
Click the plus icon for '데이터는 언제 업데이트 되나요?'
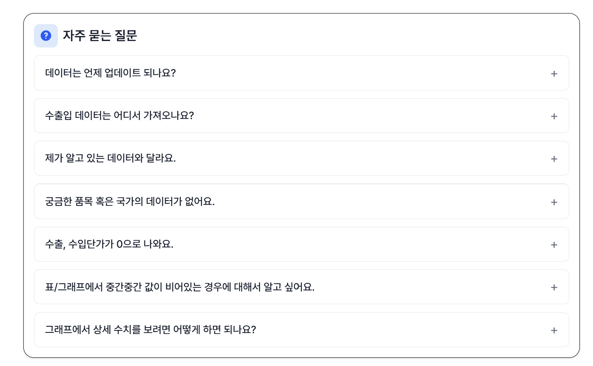tap(554, 74)
